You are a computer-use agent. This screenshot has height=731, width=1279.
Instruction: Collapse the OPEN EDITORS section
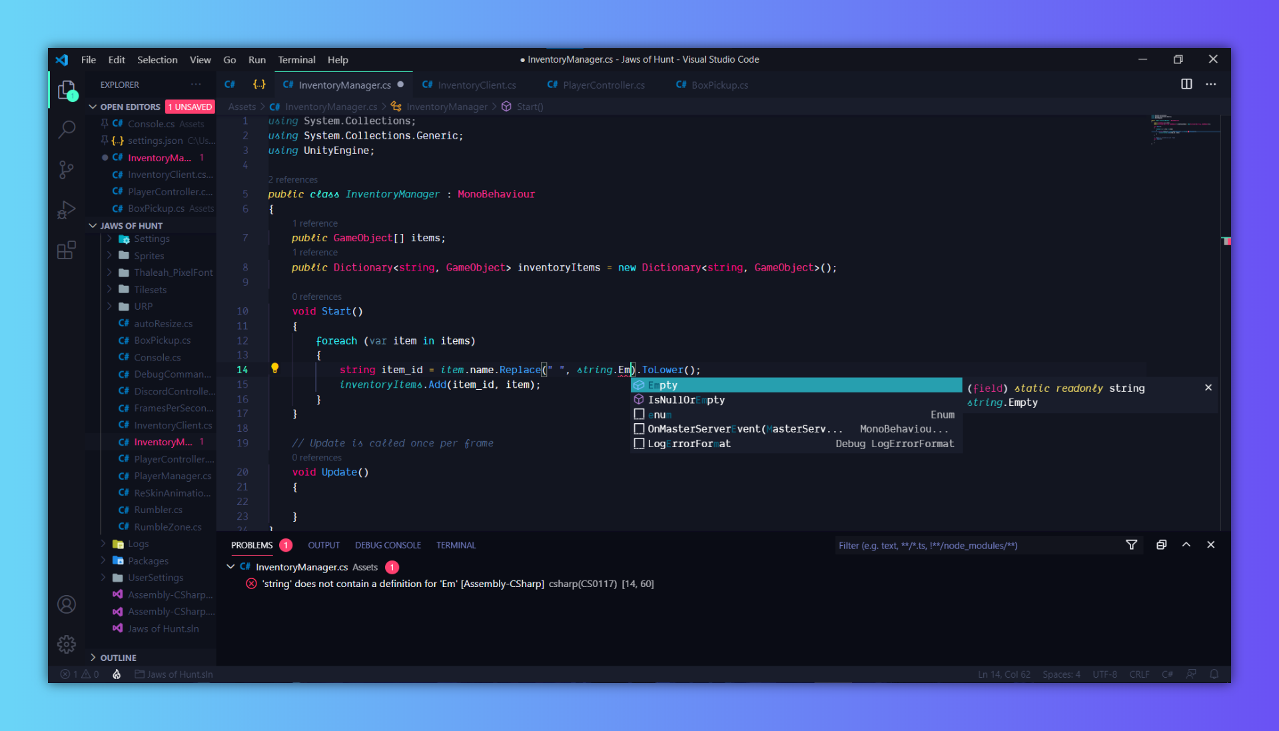pos(93,107)
